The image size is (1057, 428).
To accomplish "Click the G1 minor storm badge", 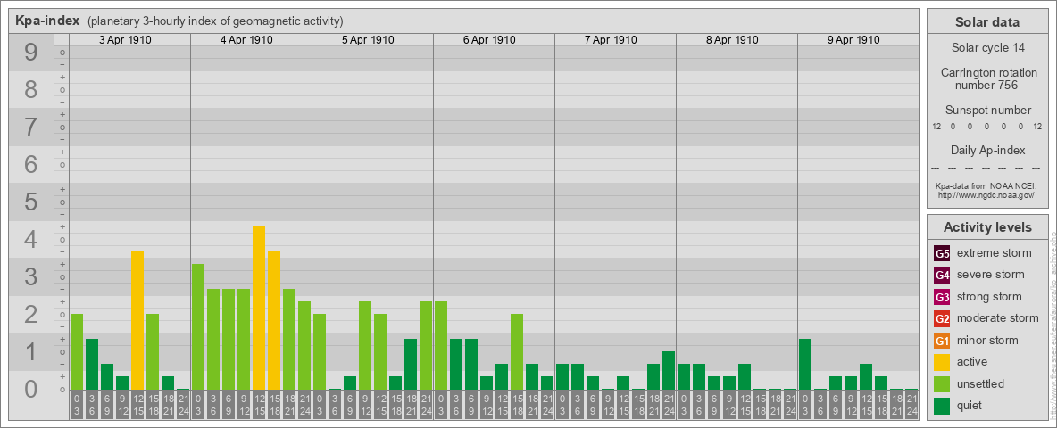I will (942, 341).
